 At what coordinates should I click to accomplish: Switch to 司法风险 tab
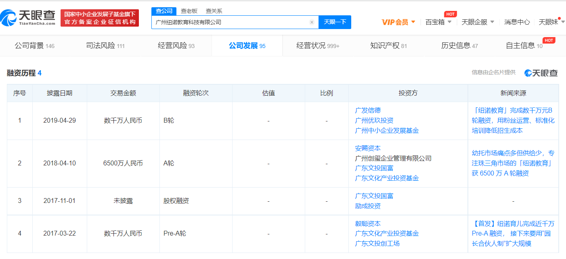click(x=105, y=46)
